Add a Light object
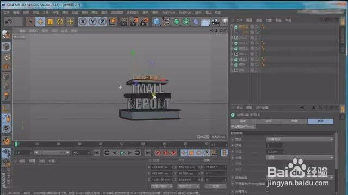 (225, 22)
